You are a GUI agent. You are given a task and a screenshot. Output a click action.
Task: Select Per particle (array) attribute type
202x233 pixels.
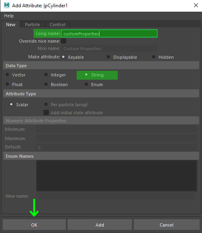pos(46,105)
